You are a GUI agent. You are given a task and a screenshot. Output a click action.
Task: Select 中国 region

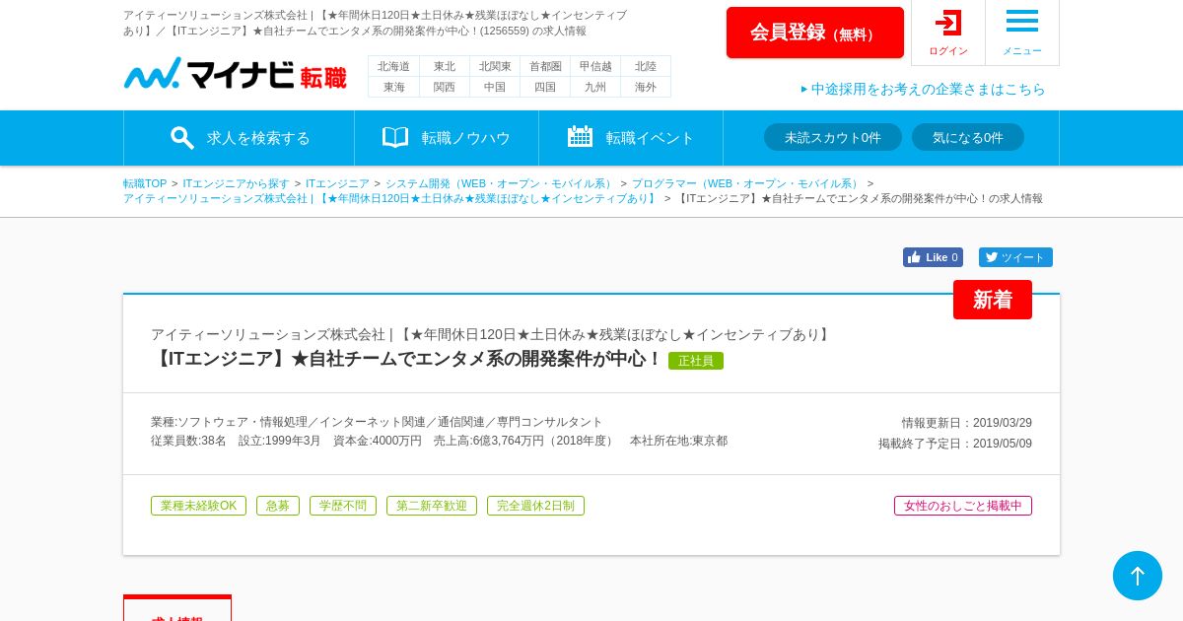click(495, 87)
